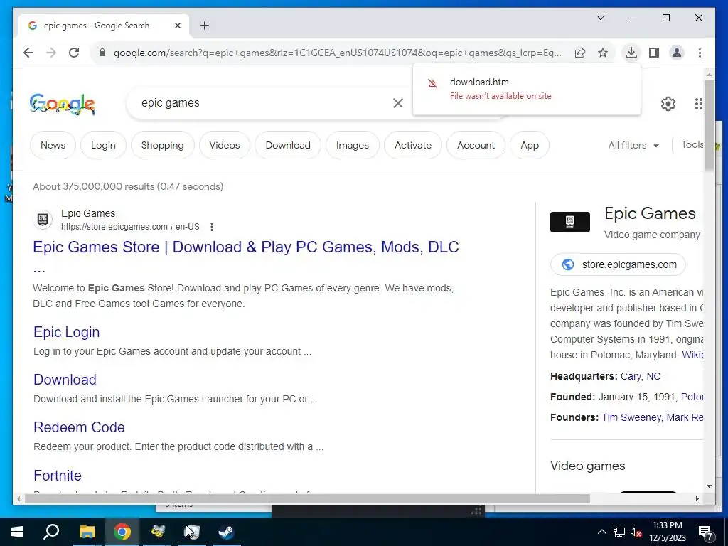Open tab search chevron in title bar

click(600, 18)
